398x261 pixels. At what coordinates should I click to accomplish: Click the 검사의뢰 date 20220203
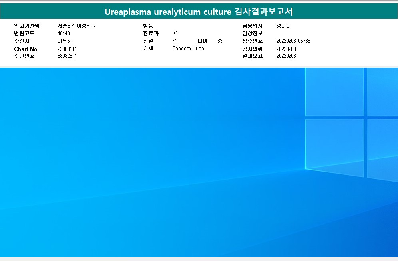click(286, 49)
